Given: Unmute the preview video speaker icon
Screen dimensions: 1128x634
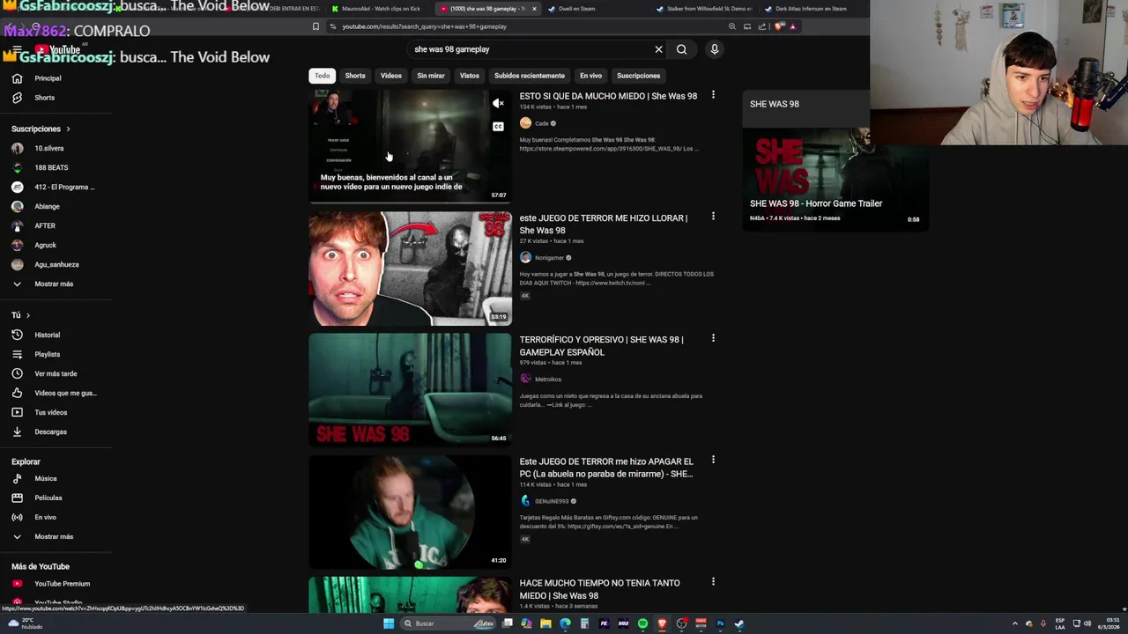Looking at the screenshot, I should coord(498,104).
